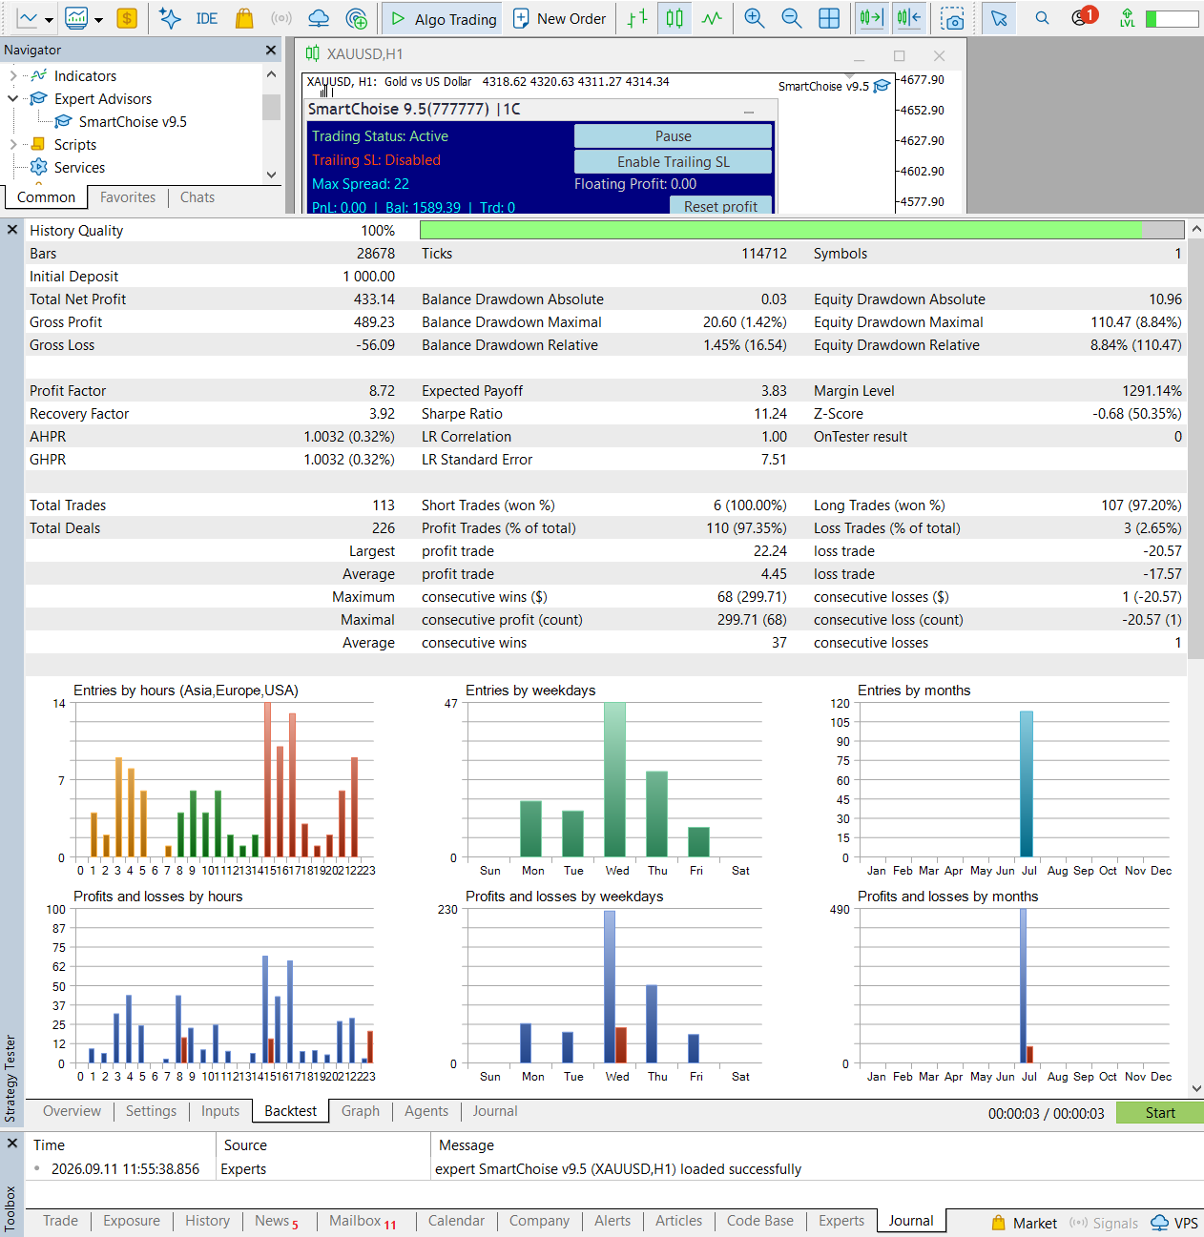The image size is (1204, 1237).
Task: Click Reset profit in EA panel
Action: (720, 206)
